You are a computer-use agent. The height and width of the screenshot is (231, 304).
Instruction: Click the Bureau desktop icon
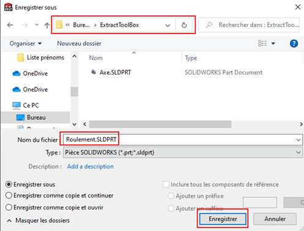point(20,117)
